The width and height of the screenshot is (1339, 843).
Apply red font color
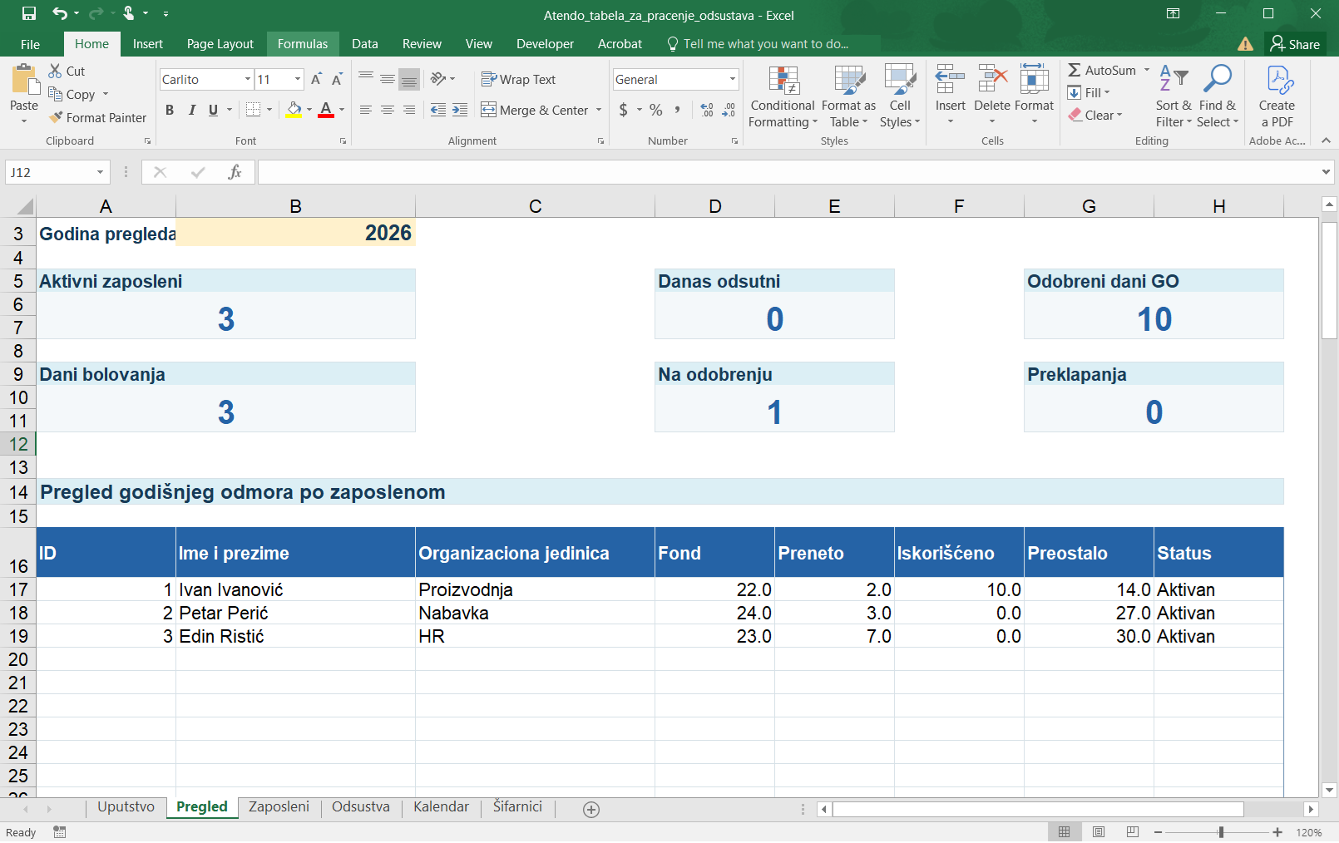tap(326, 110)
